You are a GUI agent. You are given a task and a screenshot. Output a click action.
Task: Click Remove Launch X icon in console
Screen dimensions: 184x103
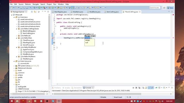136,88
